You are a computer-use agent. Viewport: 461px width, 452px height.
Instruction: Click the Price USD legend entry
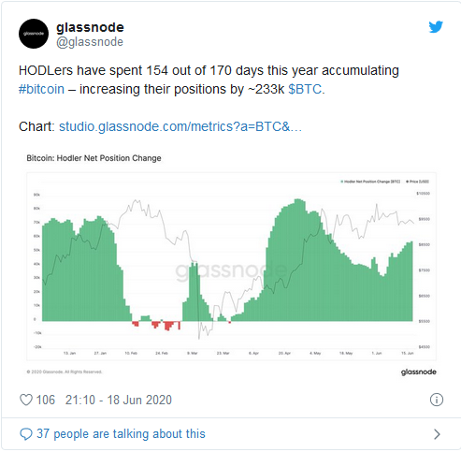point(418,182)
